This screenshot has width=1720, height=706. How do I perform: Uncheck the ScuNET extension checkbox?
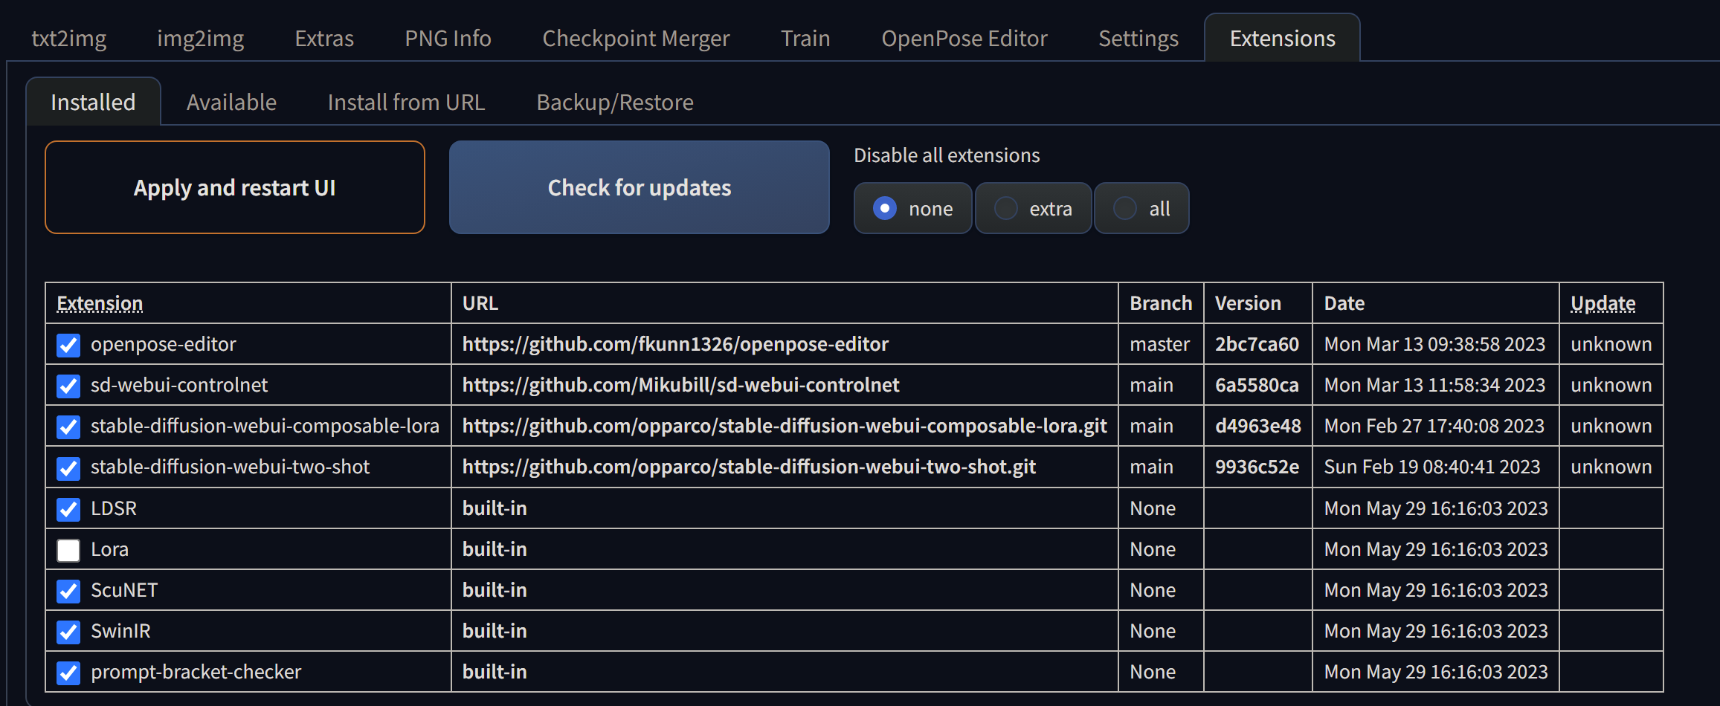[68, 591]
